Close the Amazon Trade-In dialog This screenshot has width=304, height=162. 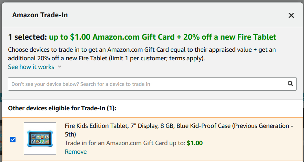(291, 15)
